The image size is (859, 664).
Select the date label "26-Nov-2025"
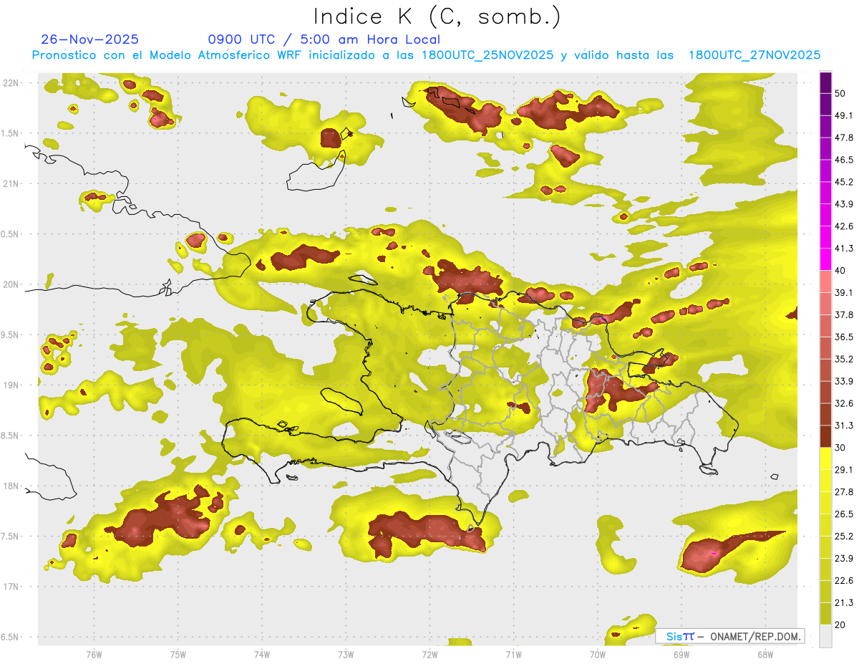click(x=90, y=39)
